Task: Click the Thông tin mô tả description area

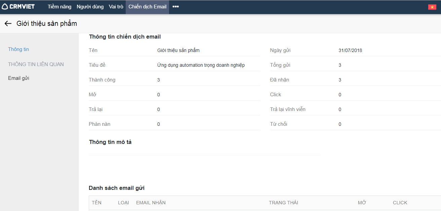Action: click(204, 149)
